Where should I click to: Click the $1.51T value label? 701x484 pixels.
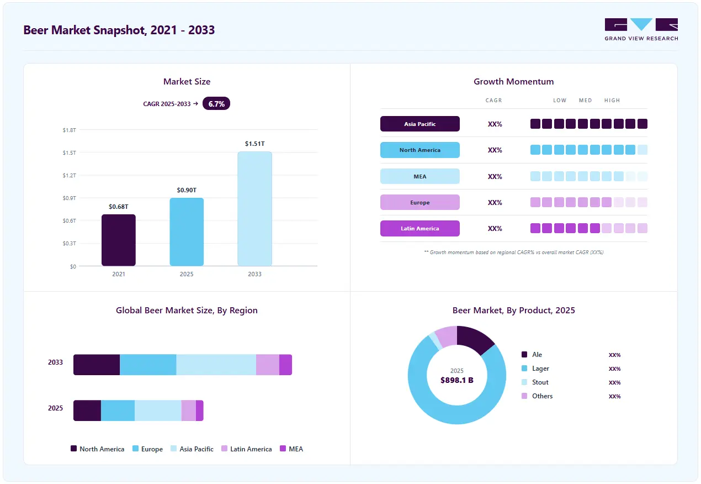point(255,144)
